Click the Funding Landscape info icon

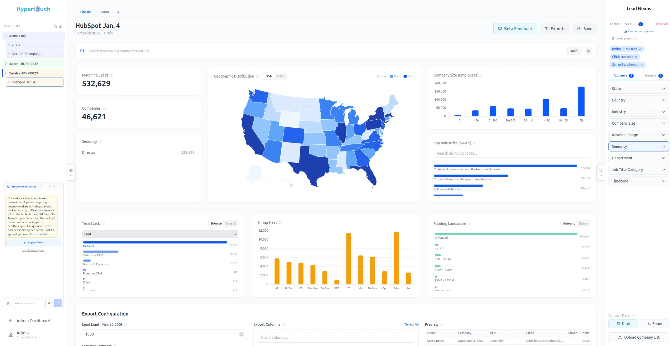coord(469,223)
